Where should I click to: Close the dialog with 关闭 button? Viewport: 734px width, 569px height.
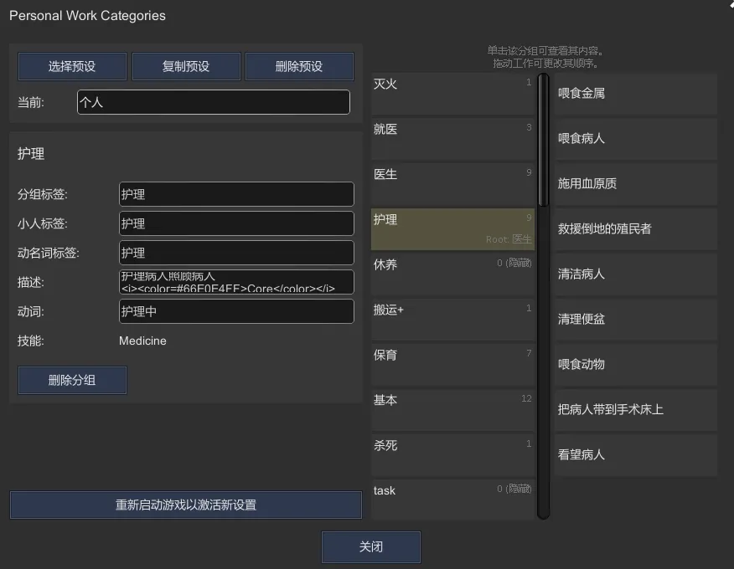click(371, 547)
